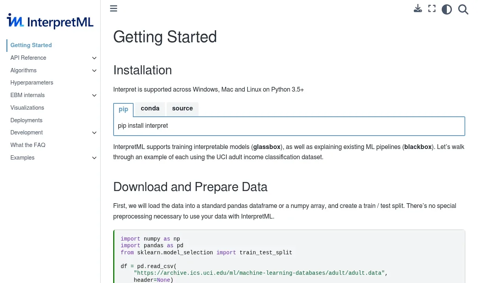Open the EBM internals page

[28, 95]
